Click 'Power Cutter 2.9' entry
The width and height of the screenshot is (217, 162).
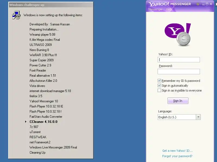coord(40,65)
